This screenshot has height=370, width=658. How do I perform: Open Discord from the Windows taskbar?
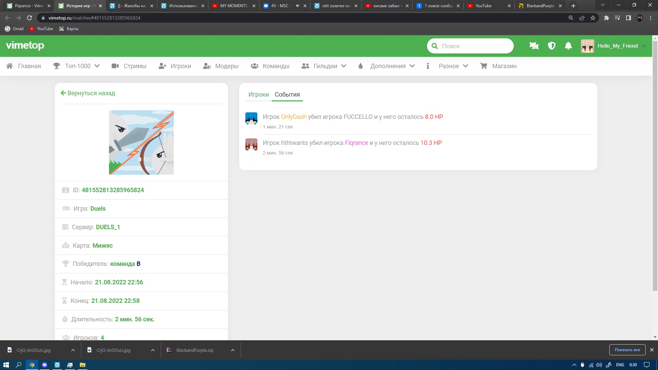click(45, 365)
